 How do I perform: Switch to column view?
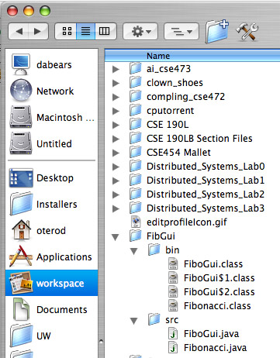click(x=105, y=32)
